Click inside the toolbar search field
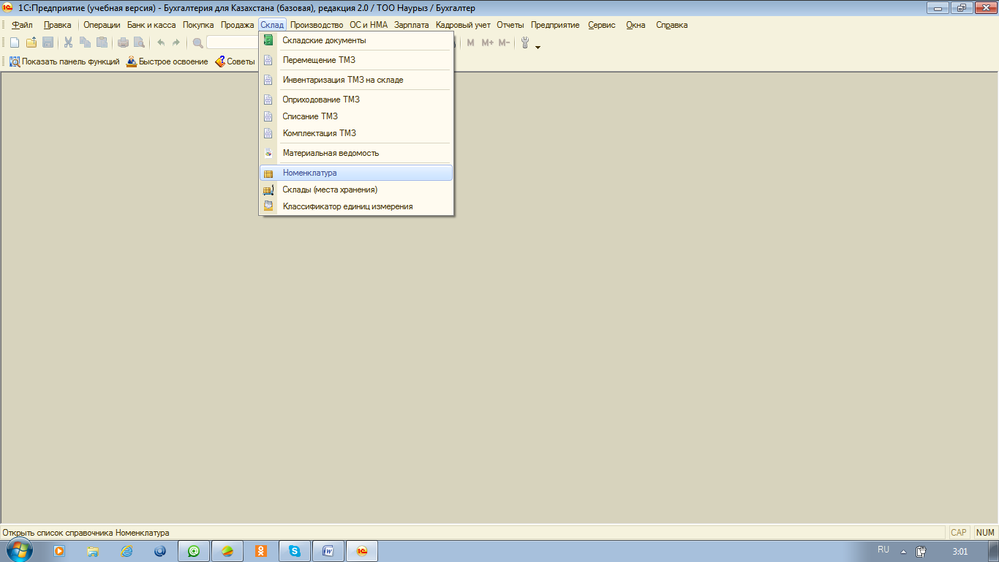Image resolution: width=999 pixels, height=562 pixels. tap(232, 42)
